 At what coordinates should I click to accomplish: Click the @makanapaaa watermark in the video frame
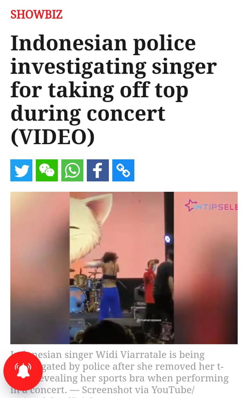pos(149,320)
